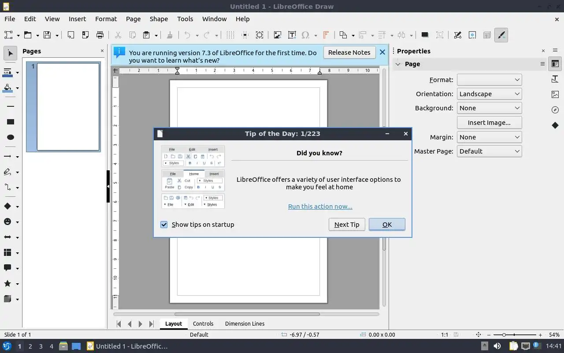The height and width of the screenshot is (353, 564).
Task: Expand Arrange dropdown arrow
Action: click(353, 35)
